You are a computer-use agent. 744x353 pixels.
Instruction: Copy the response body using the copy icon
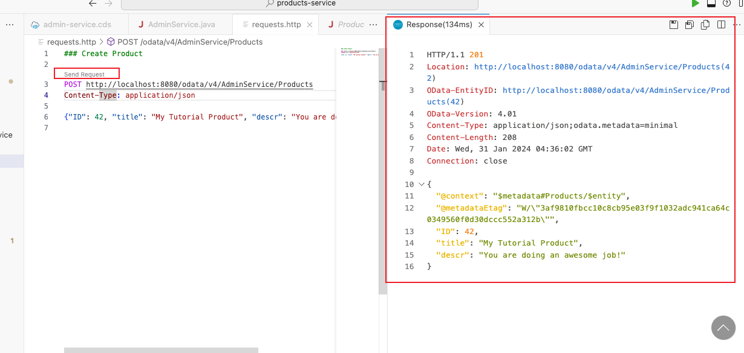(x=705, y=25)
